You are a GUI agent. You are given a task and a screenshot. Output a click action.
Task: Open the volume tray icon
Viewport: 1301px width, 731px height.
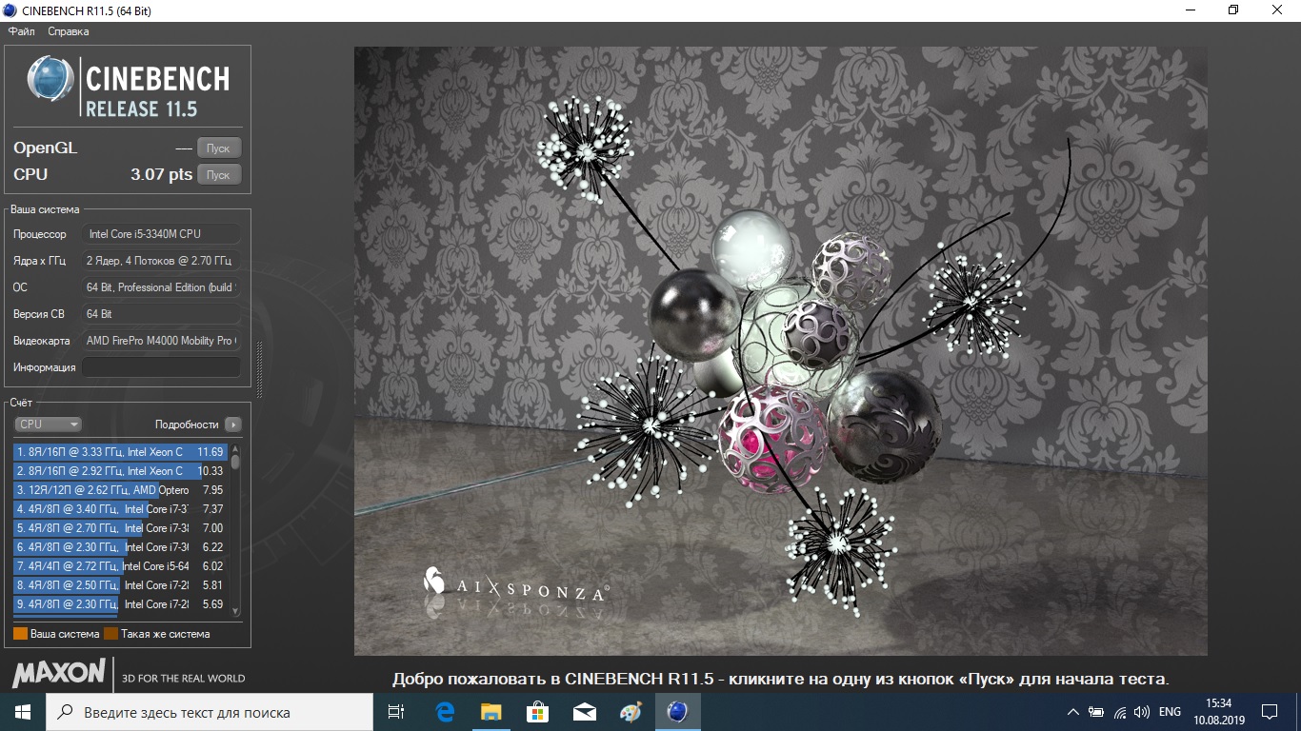point(1141,712)
